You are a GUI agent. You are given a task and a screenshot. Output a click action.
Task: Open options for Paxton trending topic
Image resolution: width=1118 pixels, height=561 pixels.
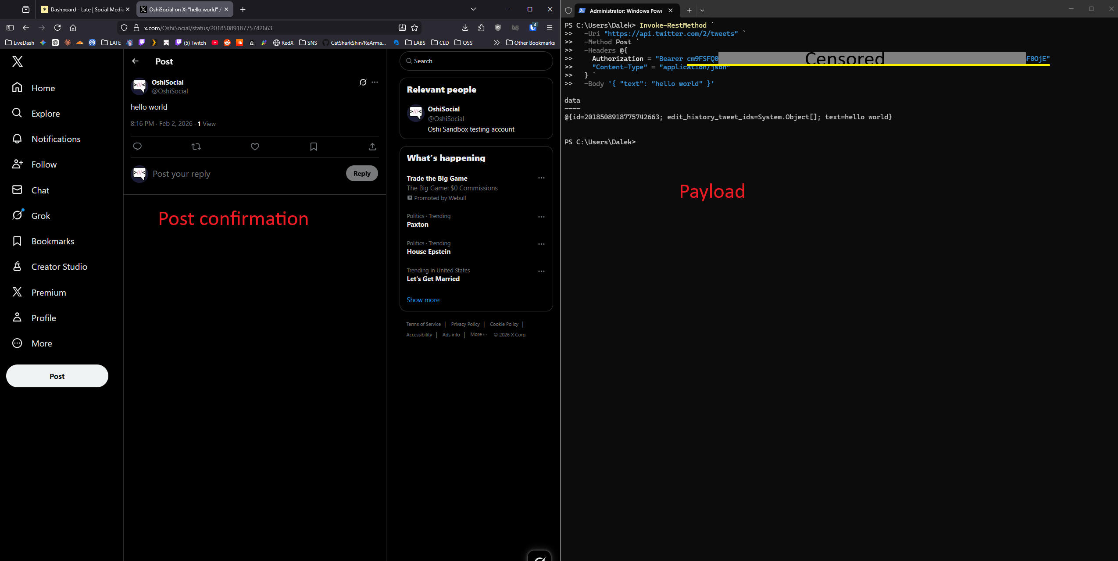(541, 217)
